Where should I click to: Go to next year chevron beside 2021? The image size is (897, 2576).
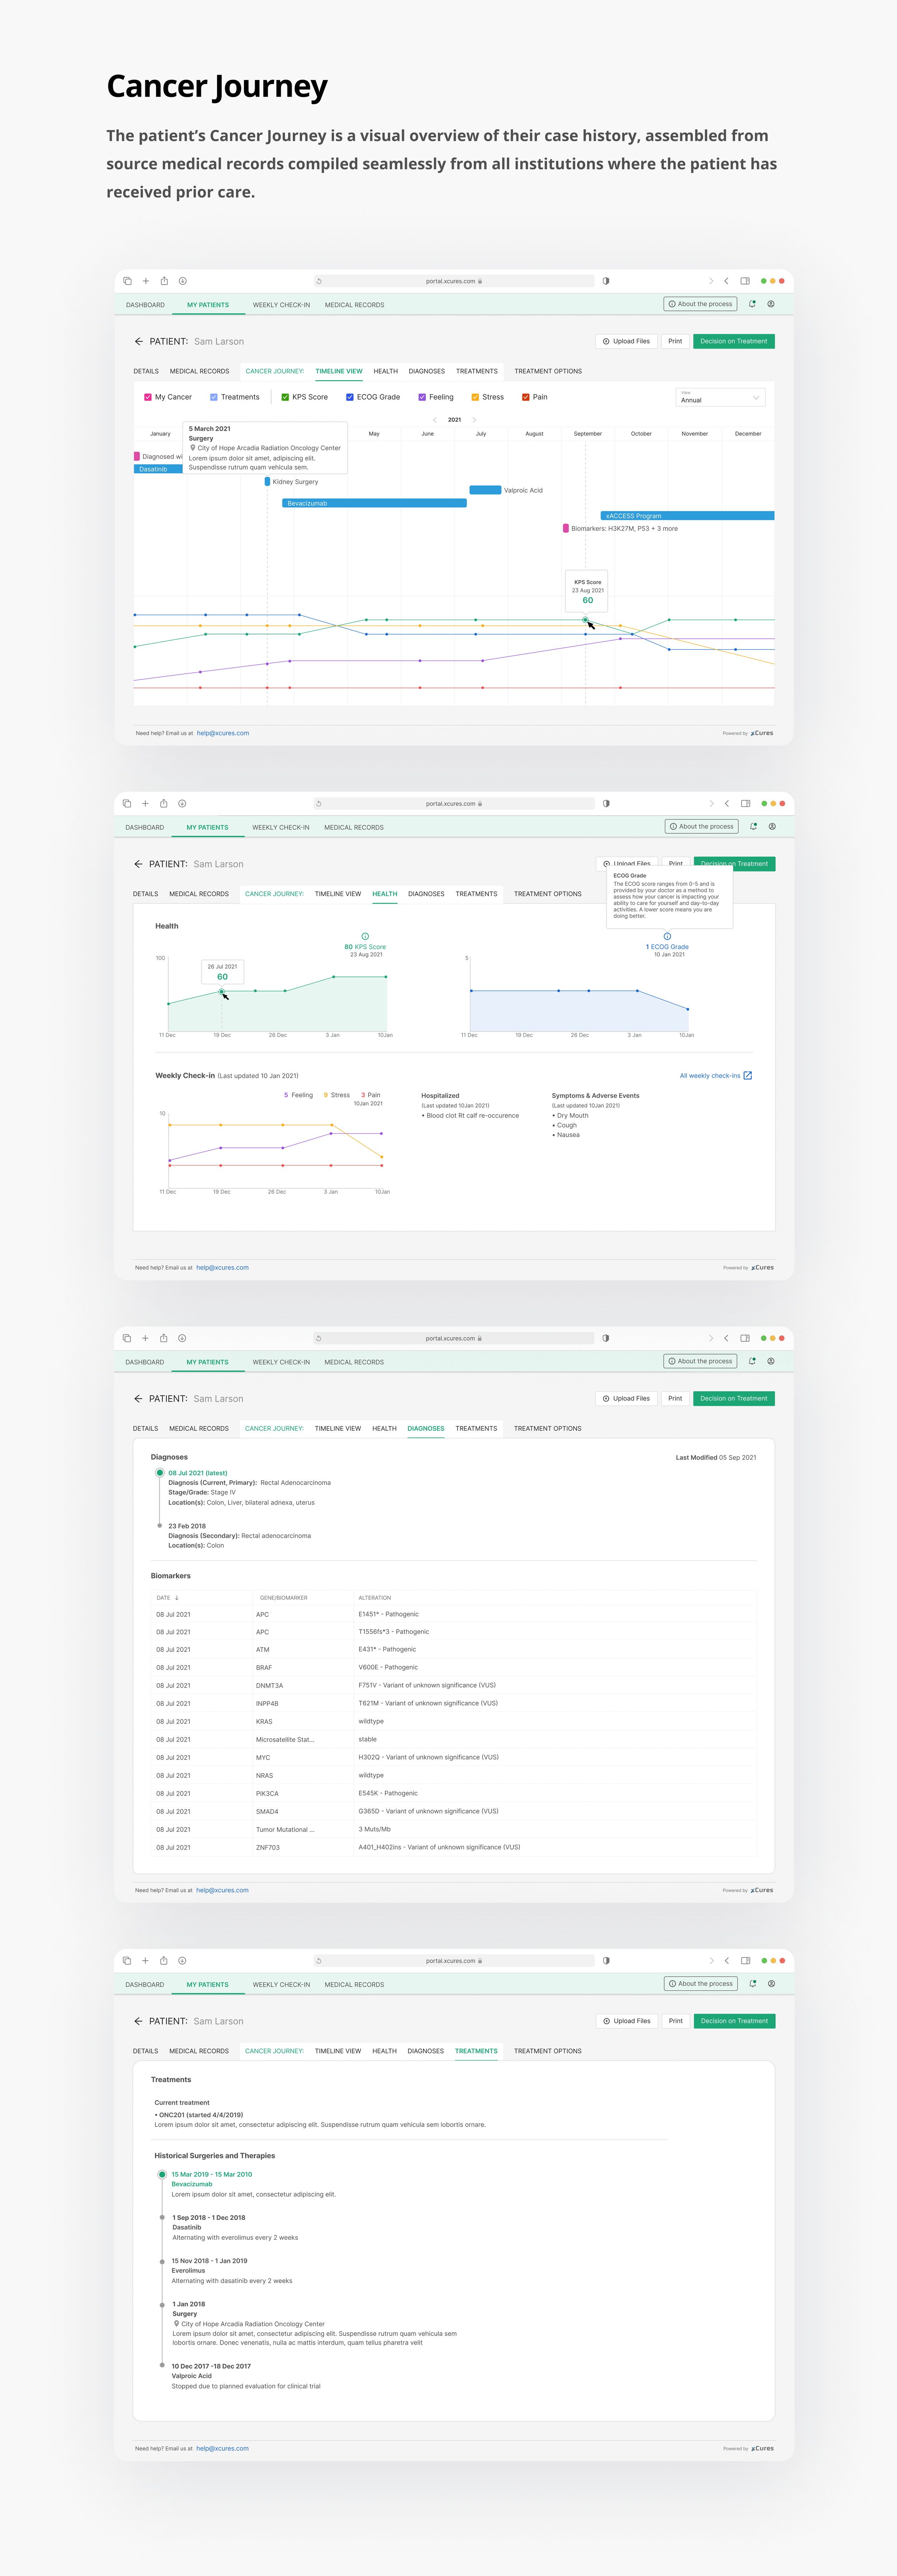click(x=474, y=420)
